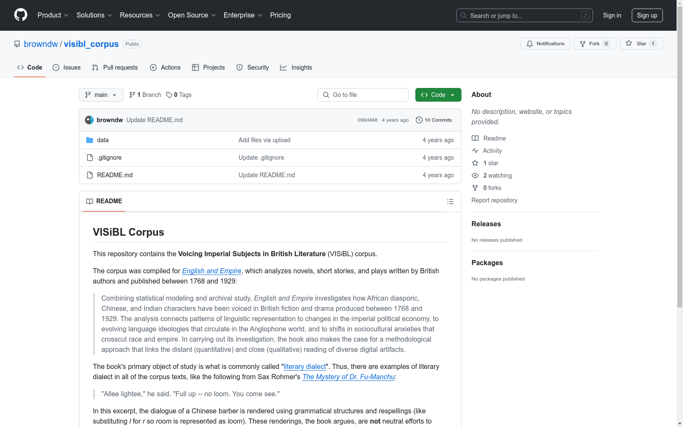Fork the repository using Fork button
The height and width of the screenshot is (427, 683).
tap(595, 44)
